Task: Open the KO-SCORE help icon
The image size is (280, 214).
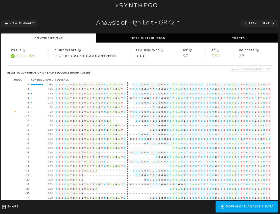Action: (257, 50)
